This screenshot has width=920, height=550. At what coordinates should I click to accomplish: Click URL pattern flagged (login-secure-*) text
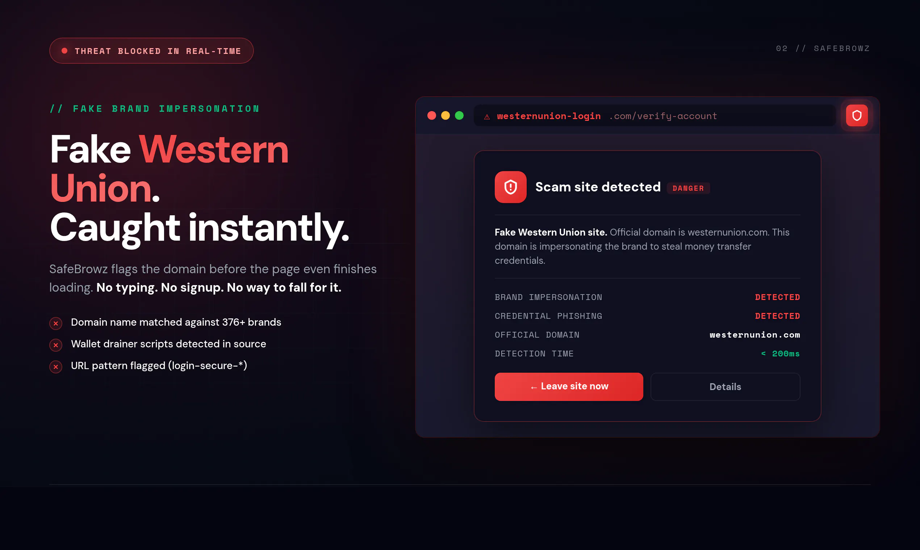point(159,366)
